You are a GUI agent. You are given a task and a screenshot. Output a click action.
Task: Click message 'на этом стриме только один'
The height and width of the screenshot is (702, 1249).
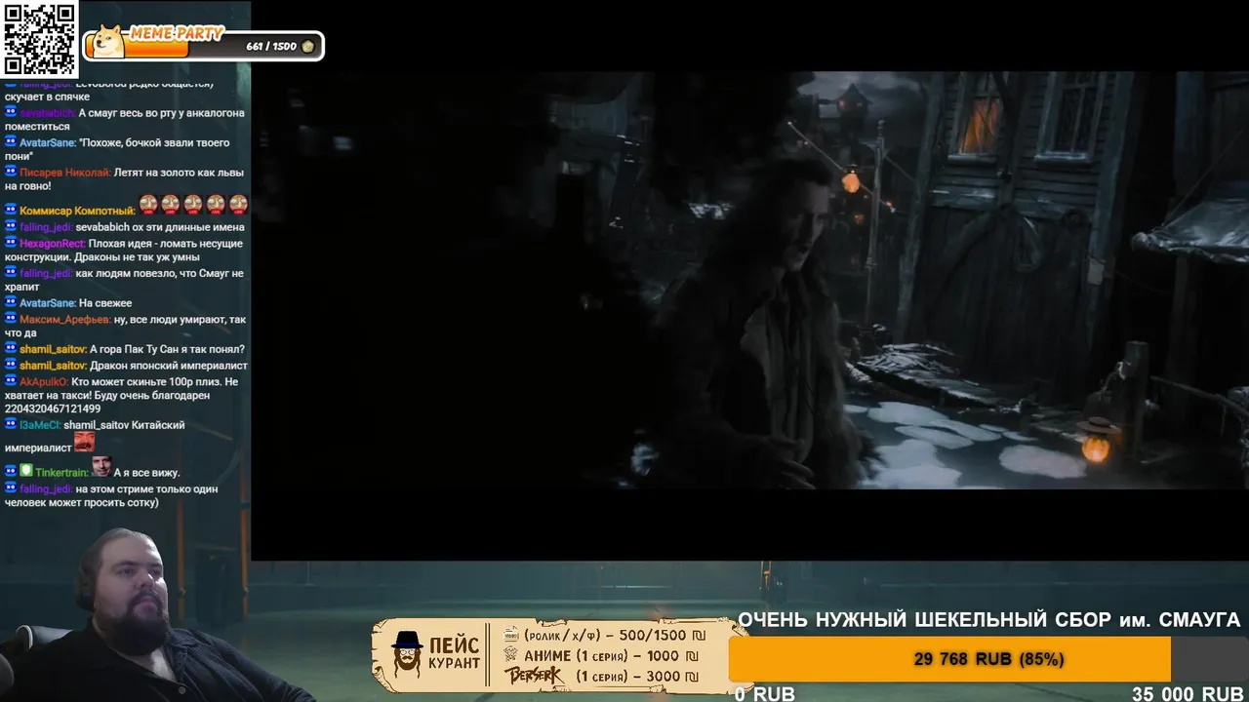click(x=146, y=489)
